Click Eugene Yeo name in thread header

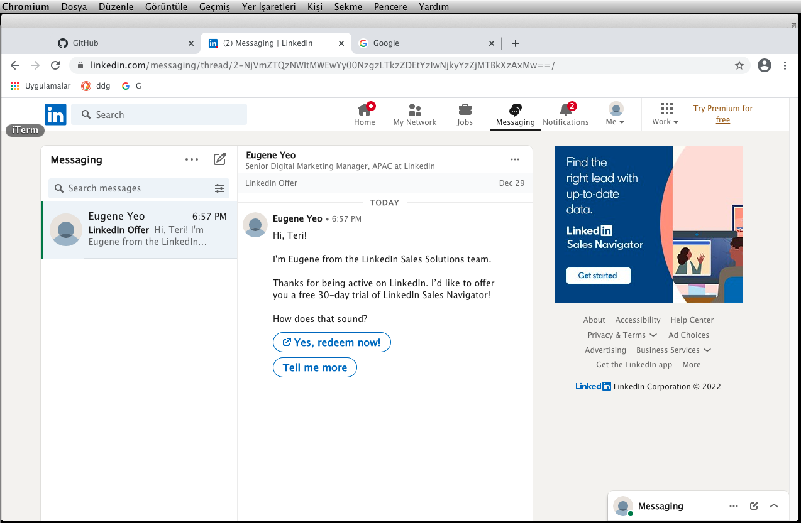(x=271, y=155)
